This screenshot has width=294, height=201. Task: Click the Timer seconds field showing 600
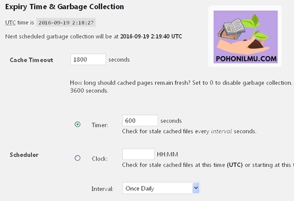140,120
